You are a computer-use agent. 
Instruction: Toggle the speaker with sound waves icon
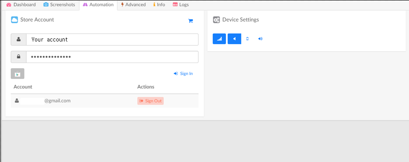click(x=260, y=39)
